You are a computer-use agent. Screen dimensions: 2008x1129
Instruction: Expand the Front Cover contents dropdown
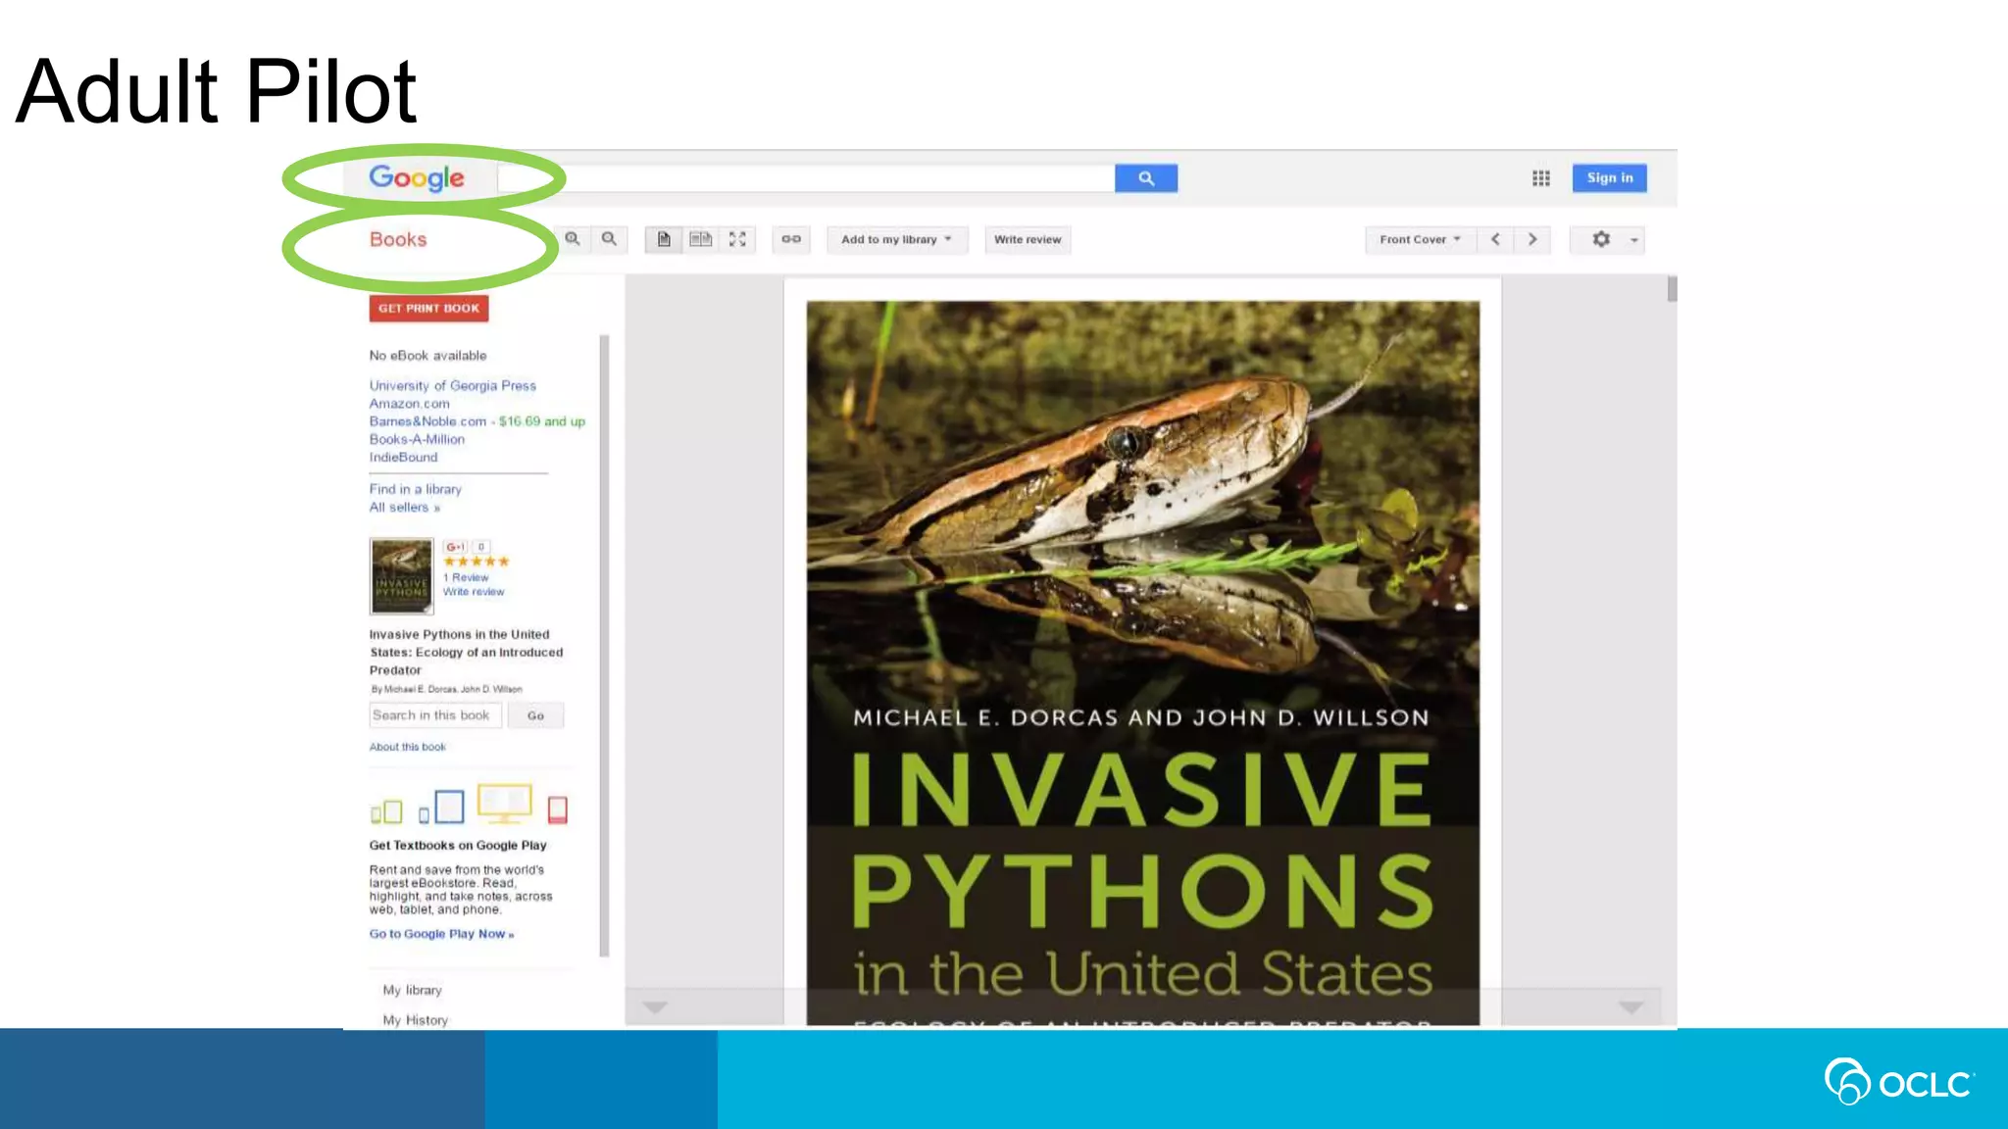point(1419,239)
